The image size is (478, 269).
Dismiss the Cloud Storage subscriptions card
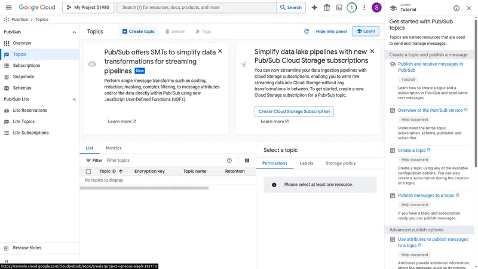pos(372,51)
